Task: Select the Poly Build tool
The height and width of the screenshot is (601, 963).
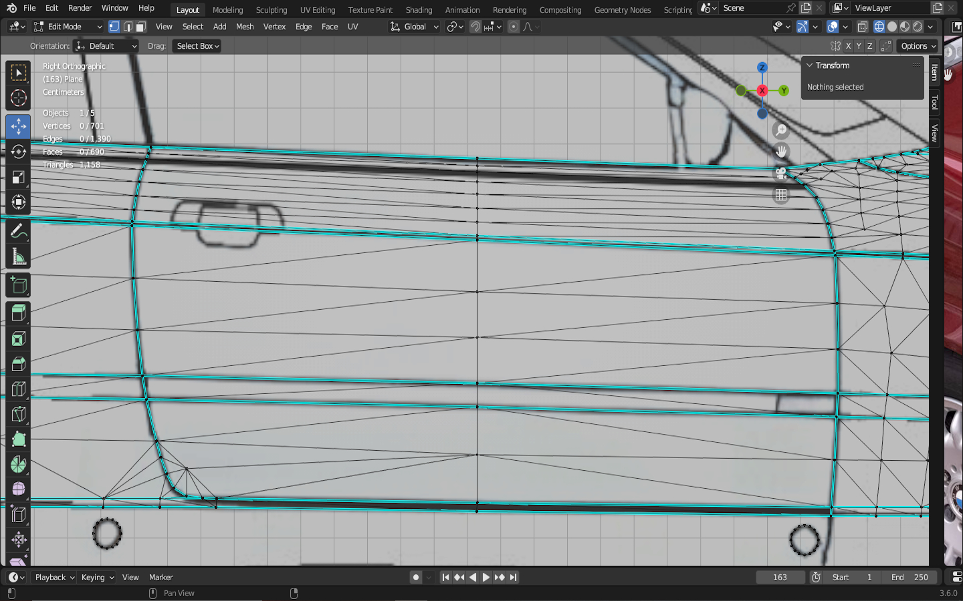Action: pyautogui.click(x=19, y=439)
